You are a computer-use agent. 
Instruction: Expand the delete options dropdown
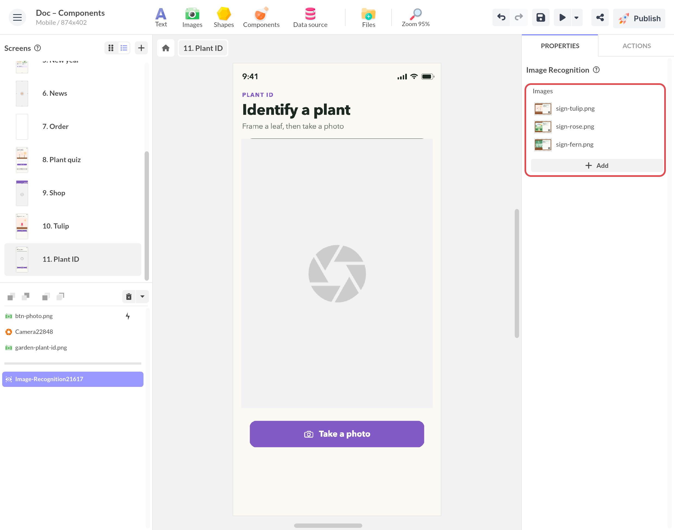pyautogui.click(x=142, y=297)
